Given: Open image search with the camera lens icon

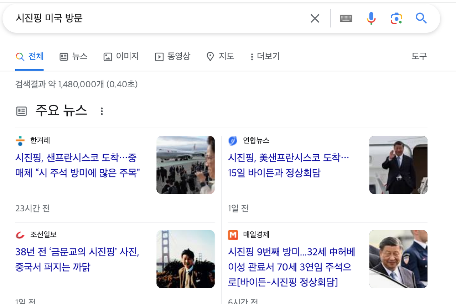Looking at the screenshot, I should 396,18.
